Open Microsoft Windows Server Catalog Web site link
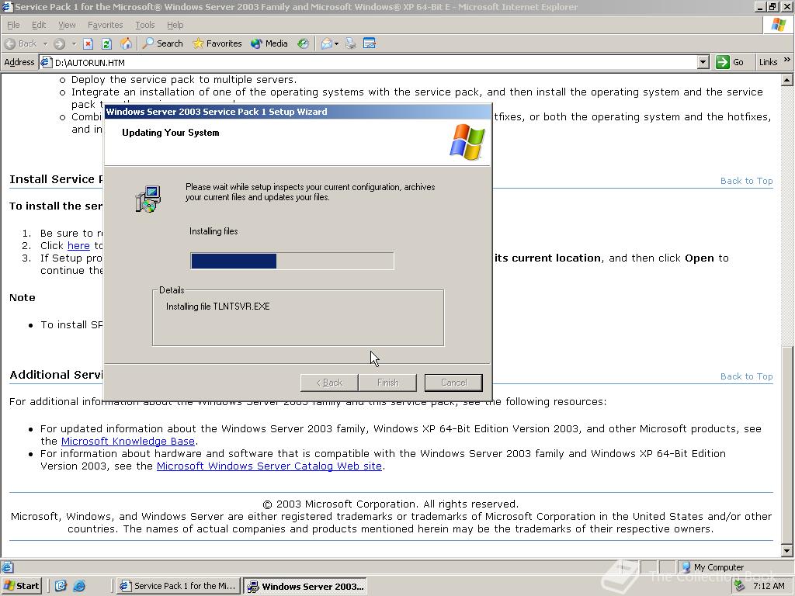This screenshot has width=795, height=596. click(x=269, y=466)
